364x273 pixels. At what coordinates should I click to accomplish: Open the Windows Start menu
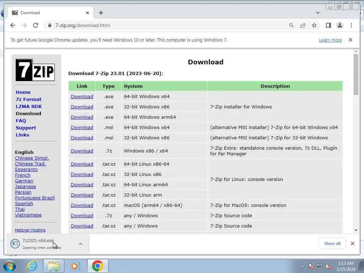[9, 266]
